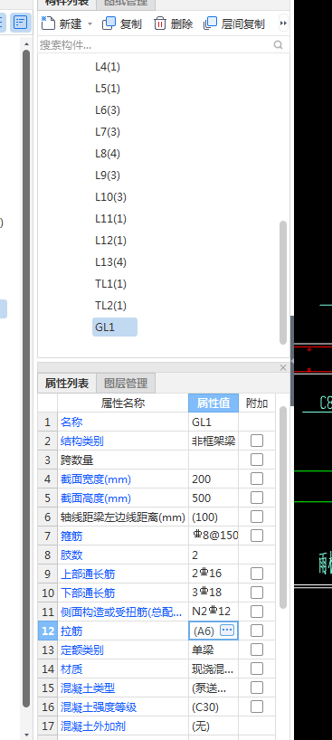332x740 pixels.
Task: Tick the 附加 checkbox for 侧面构造或受扭筋
Action: coord(257,612)
